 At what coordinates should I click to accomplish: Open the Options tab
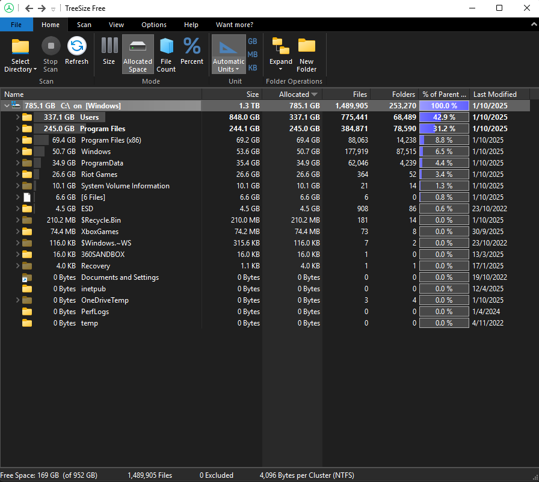154,25
